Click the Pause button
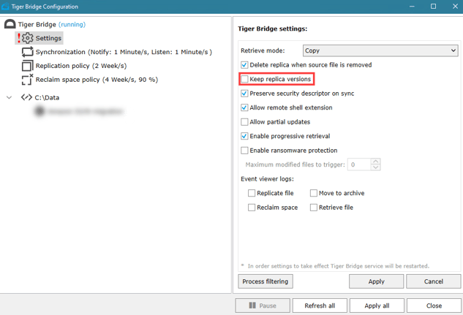This screenshot has width=463, height=315. (263, 305)
